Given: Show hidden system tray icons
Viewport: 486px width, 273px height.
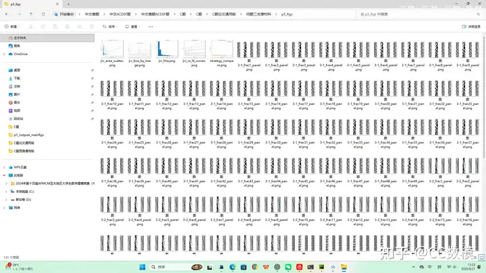Looking at the screenshot, I should (414, 267).
